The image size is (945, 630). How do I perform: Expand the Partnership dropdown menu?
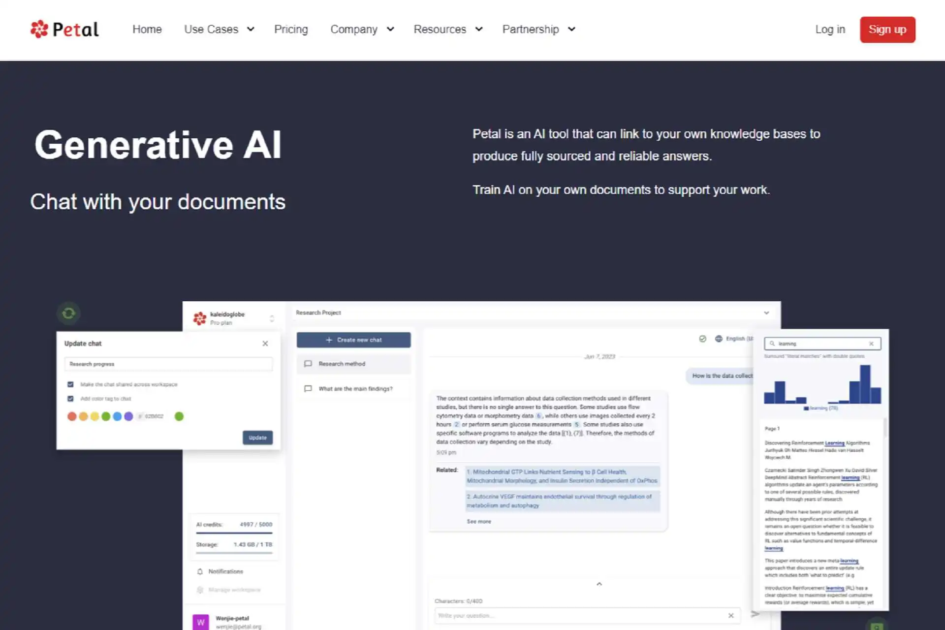(538, 30)
